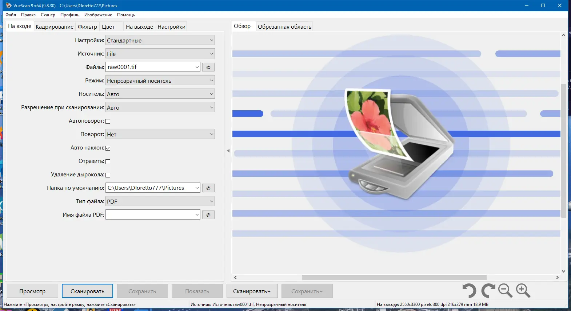Click the Просмотр button
The height and width of the screenshot is (311, 571).
32,291
